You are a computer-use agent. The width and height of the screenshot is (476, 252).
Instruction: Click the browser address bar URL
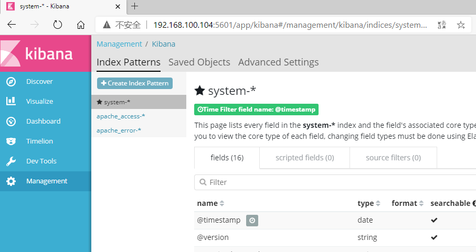point(290,25)
